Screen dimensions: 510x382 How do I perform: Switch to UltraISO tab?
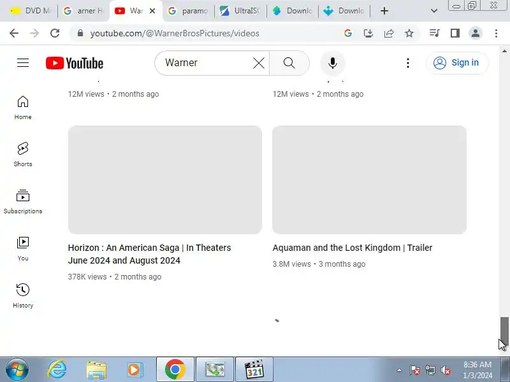click(240, 11)
